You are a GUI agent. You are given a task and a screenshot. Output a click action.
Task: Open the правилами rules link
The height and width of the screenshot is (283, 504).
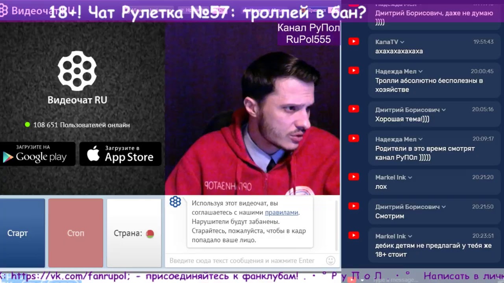(x=282, y=212)
